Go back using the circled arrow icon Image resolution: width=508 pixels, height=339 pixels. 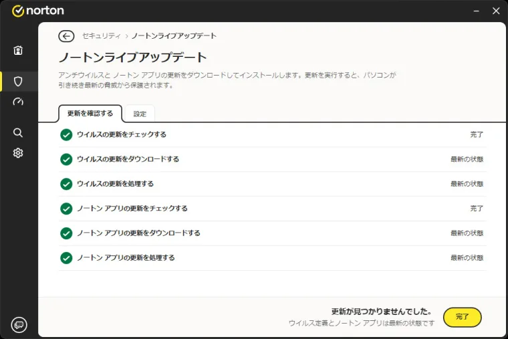[x=66, y=36]
